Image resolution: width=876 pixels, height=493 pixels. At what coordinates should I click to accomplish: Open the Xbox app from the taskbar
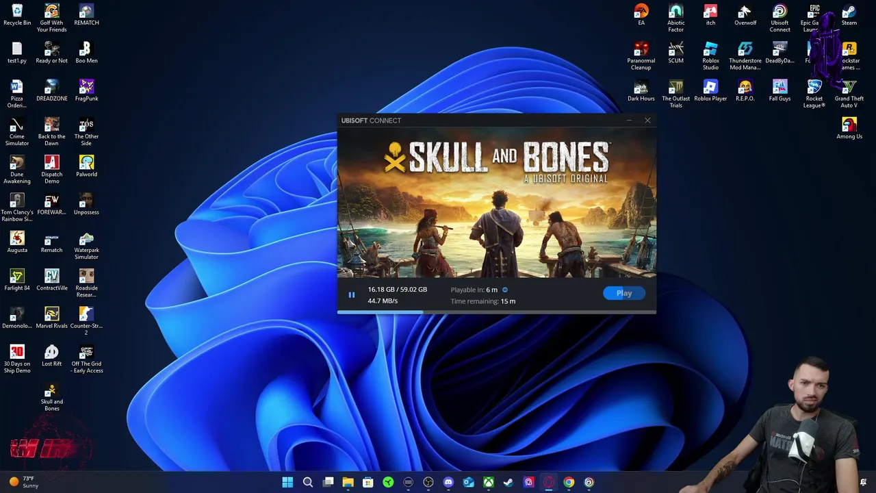click(x=489, y=482)
